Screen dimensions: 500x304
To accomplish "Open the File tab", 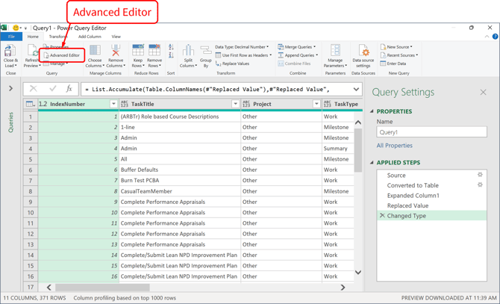I will (x=11, y=37).
